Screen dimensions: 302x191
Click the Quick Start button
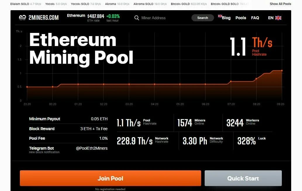point(243,178)
